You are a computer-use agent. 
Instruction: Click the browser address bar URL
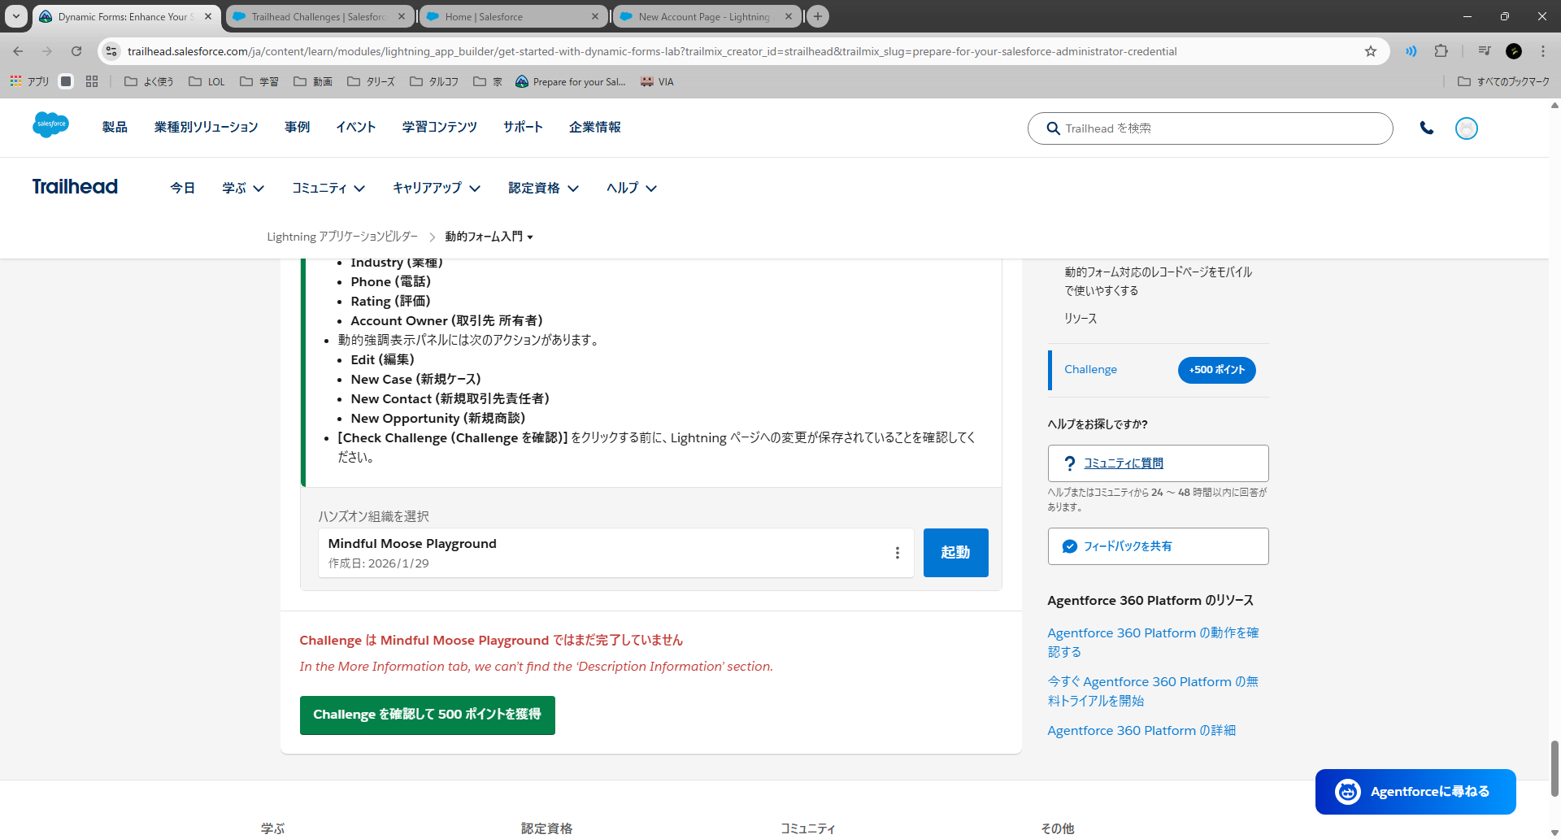click(x=651, y=51)
